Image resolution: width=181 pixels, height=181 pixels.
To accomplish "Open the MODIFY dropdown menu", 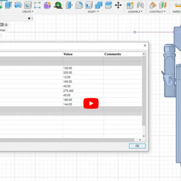I will tap(93, 12).
